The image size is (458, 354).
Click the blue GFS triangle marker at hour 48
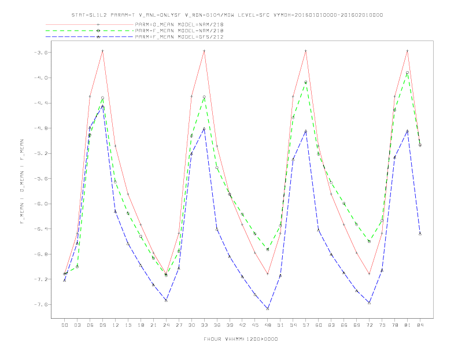268,308
